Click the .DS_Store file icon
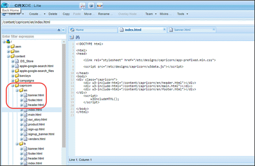This screenshot has height=166, width=255. pyautogui.click(x=17, y=61)
